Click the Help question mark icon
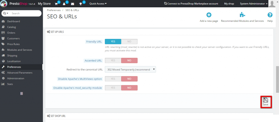Image resolution: width=279 pixels, height=122 pixels. [x=270, y=15]
